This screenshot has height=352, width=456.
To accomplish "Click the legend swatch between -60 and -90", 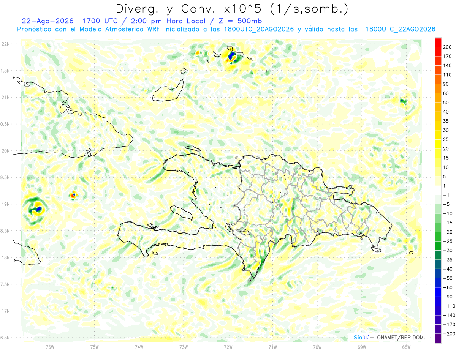I will point(438,292).
